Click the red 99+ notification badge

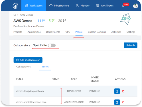126,5
